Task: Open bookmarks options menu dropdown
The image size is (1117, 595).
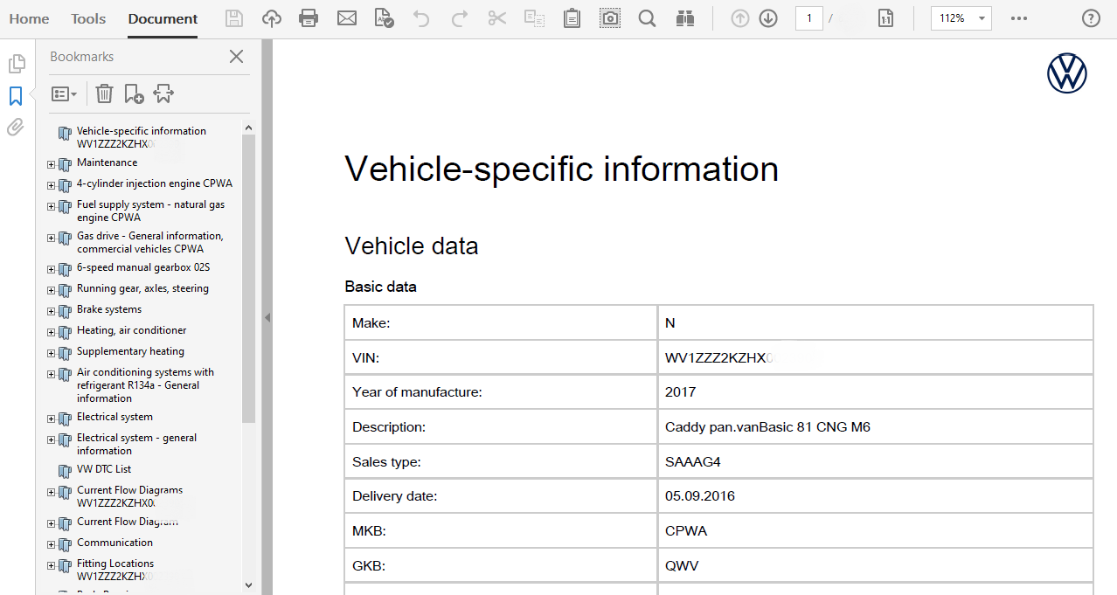Action: [x=64, y=93]
